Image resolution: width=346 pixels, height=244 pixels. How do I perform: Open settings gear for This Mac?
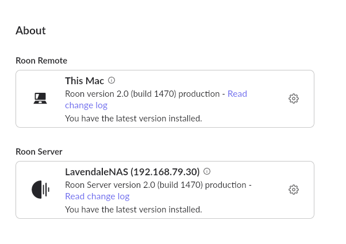point(294,99)
